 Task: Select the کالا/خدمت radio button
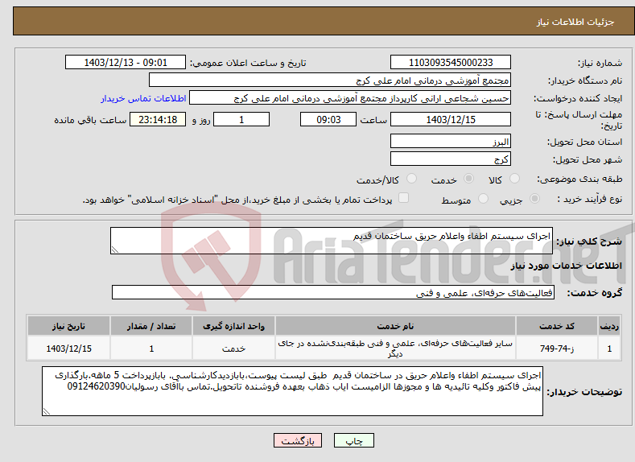coord(411,179)
